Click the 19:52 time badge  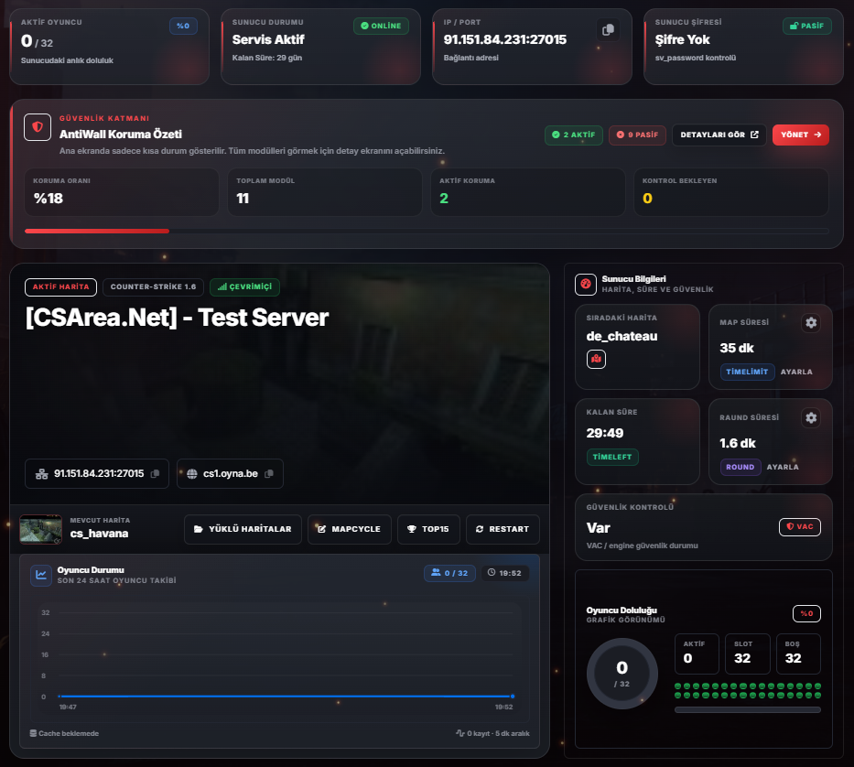[504, 573]
